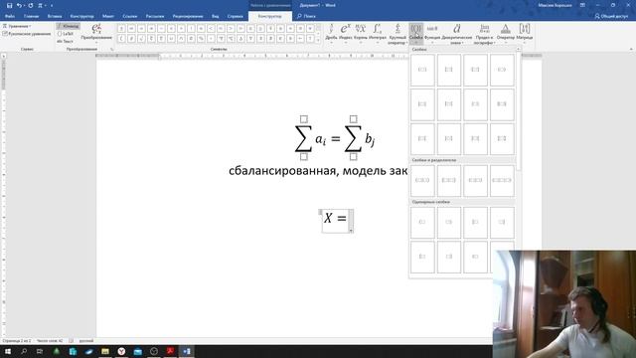Insert square brackets template from Скобки gallery
This screenshot has height=358, width=636.
[448, 70]
